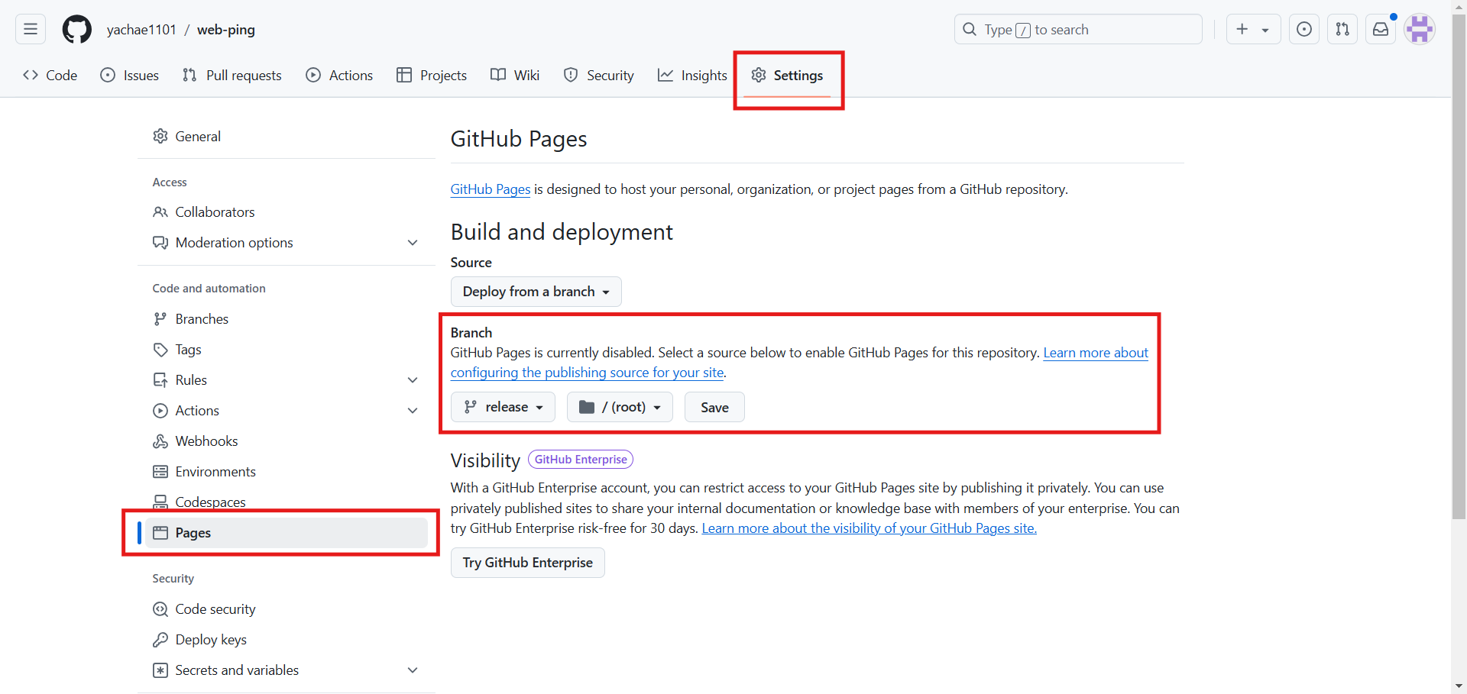
Task: Open the Actions repository tab
Action: 339,75
